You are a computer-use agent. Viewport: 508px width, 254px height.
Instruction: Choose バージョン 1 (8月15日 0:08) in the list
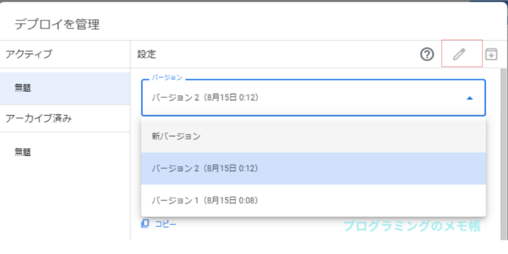(x=314, y=200)
